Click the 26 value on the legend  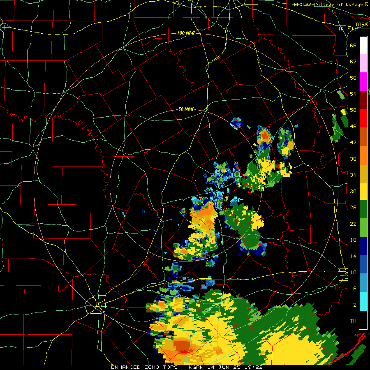[353, 208]
